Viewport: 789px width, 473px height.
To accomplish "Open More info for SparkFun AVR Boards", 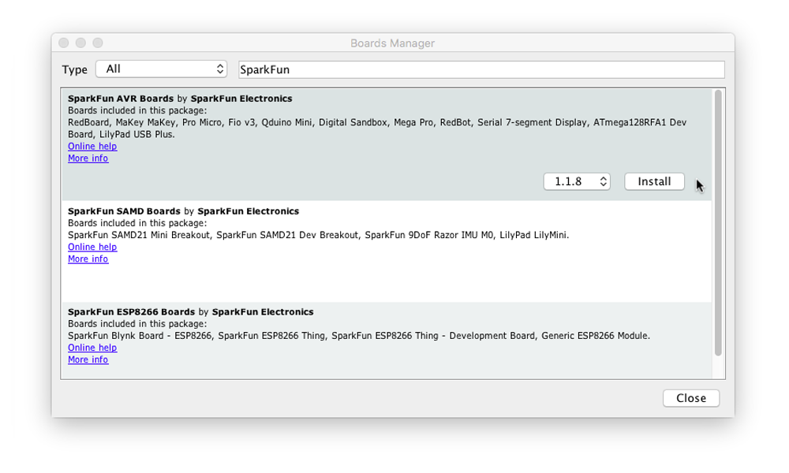I will [88, 158].
